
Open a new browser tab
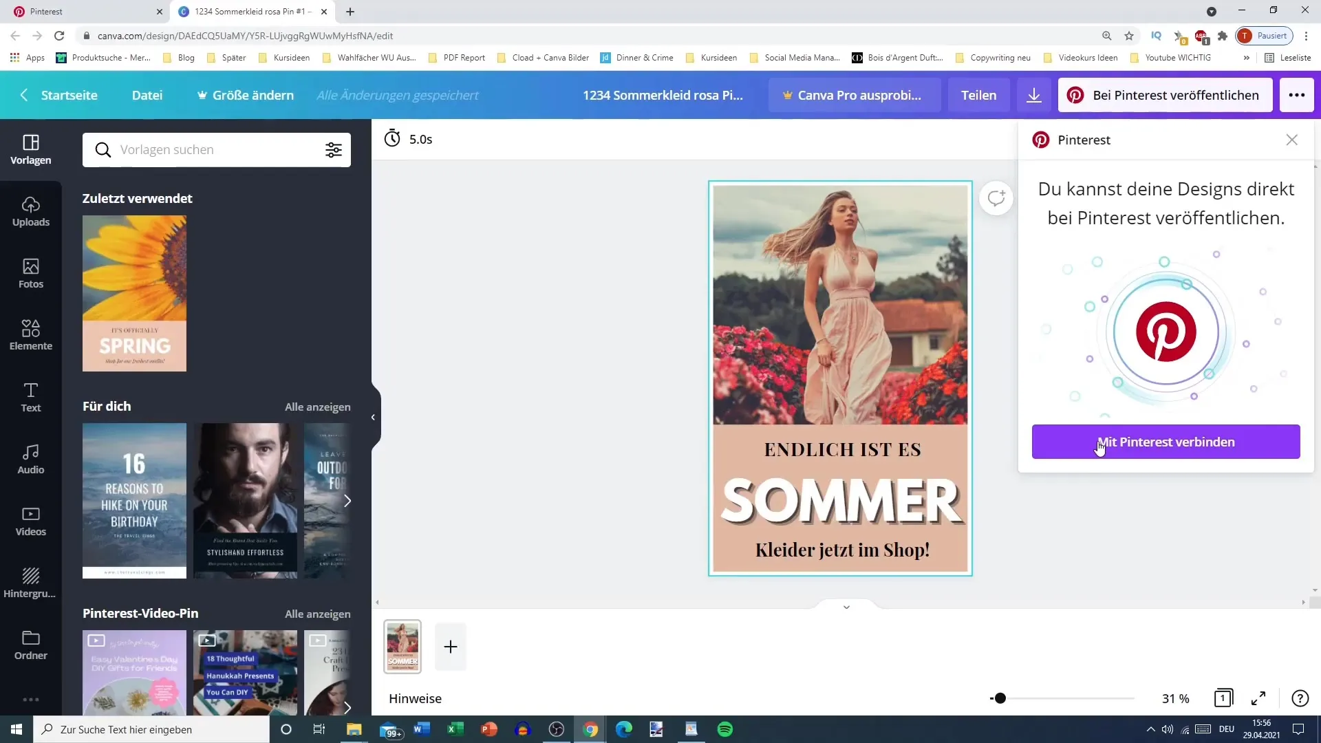[350, 12]
